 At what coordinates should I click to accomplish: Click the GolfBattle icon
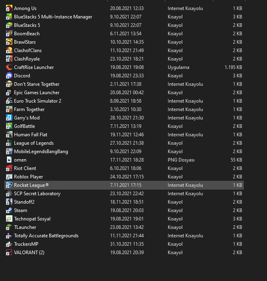pos(9,126)
